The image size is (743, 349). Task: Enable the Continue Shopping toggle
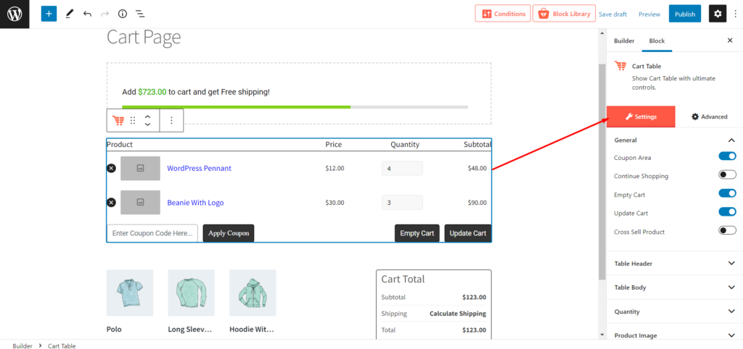[x=727, y=175]
